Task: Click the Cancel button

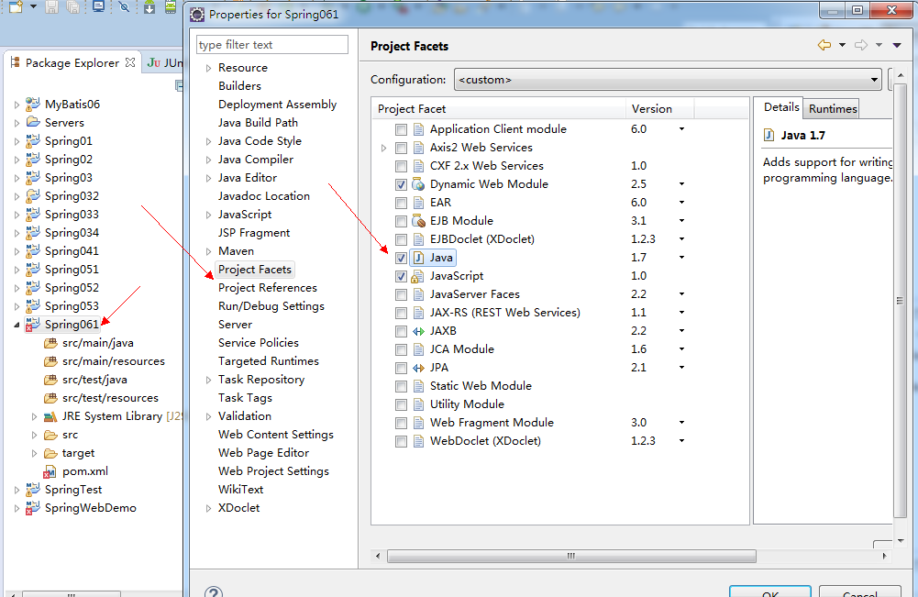Action: pyautogui.click(x=860, y=592)
